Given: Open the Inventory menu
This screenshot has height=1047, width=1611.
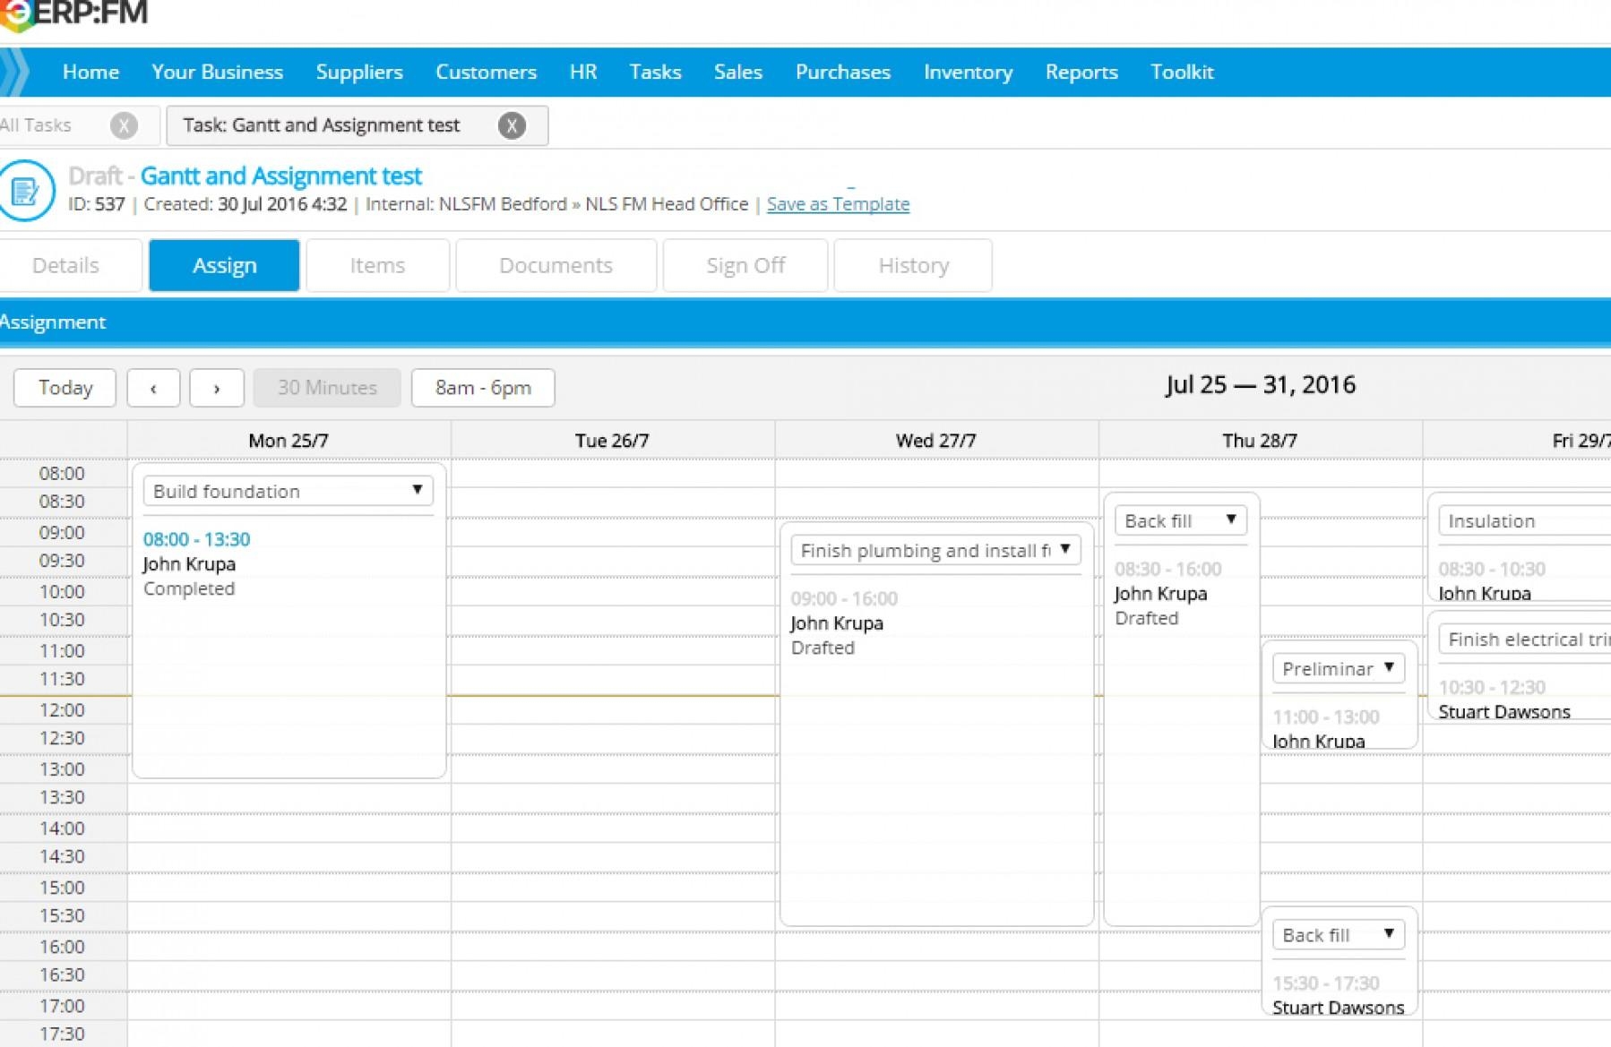Looking at the screenshot, I should click(x=968, y=72).
